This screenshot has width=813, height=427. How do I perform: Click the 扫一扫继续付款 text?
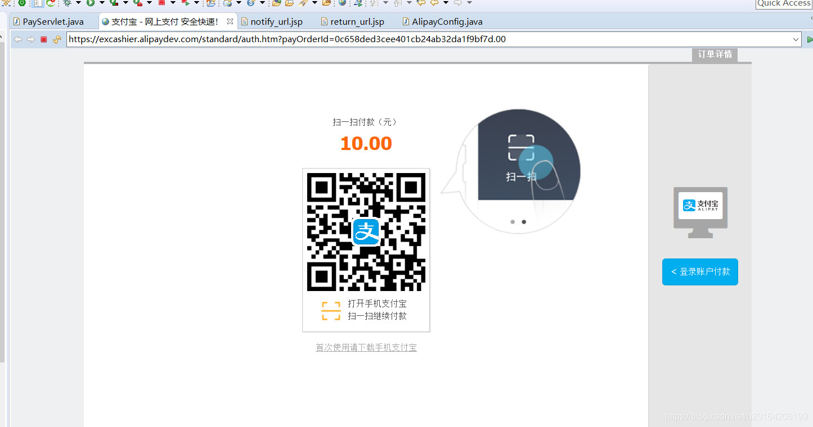coord(377,316)
